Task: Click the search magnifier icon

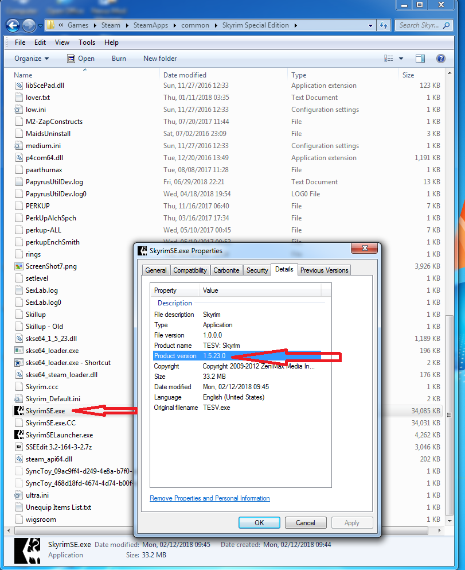Action: 447,25
